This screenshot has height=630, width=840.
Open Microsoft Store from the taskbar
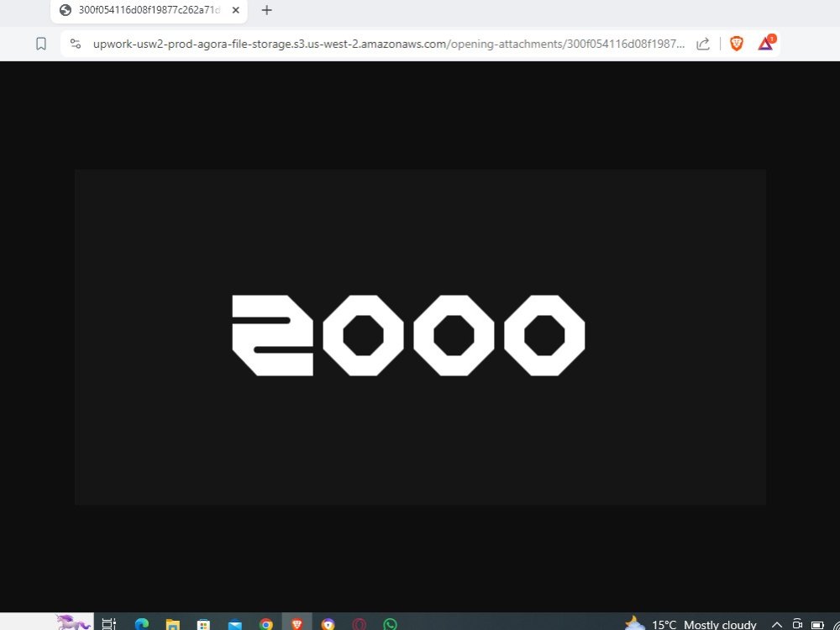[203, 625]
